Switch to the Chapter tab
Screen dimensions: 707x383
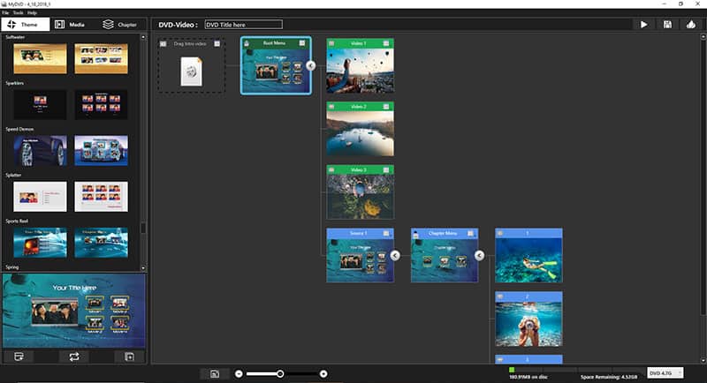(x=121, y=25)
